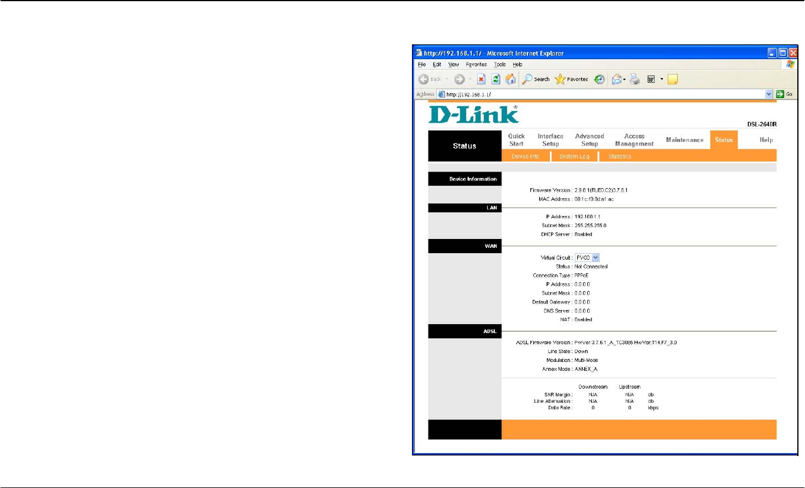The width and height of the screenshot is (805, 488).
Task: Click the Back arrow in Internet Explorer
Action: (423, 79)
